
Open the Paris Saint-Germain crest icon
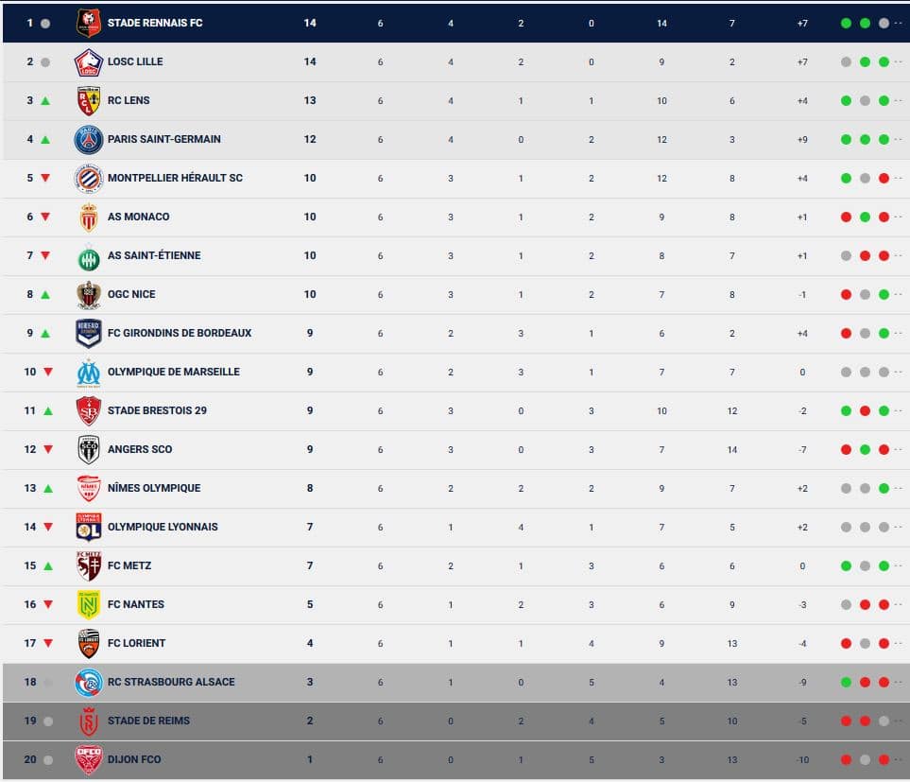click(x=89, y=139)
